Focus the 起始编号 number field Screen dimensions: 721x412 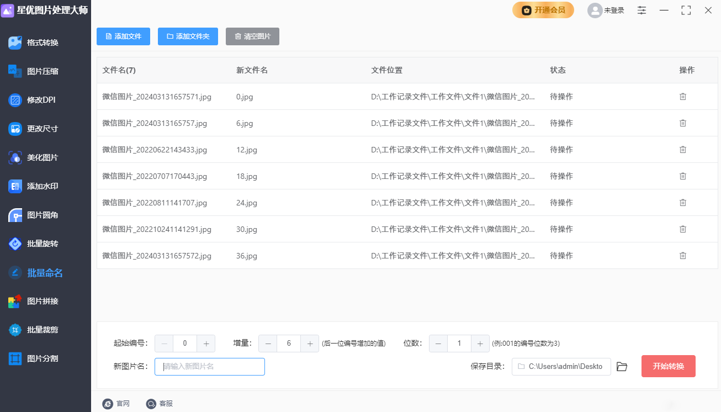click(x=185, y=344)
